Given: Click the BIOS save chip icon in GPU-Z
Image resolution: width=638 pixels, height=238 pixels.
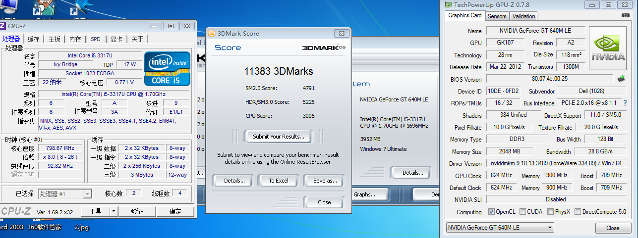Looking at the screenshot, I should point(621,79).
